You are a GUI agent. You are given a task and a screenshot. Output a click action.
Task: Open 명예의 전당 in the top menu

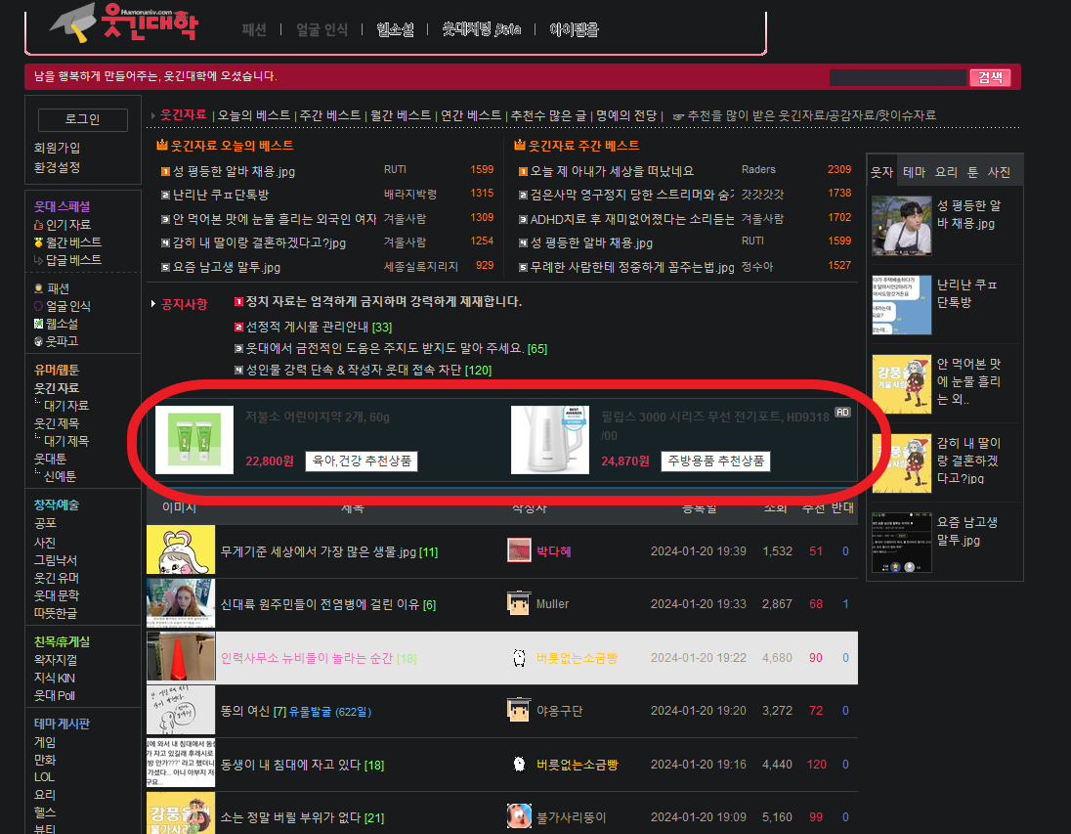coord(626,115)
